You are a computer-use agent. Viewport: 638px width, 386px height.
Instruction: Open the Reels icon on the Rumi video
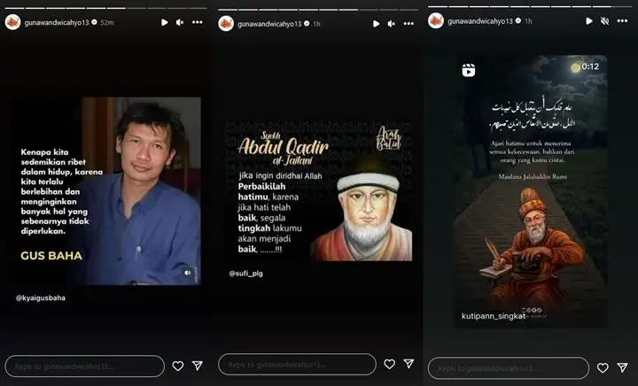tap(468, 68)
